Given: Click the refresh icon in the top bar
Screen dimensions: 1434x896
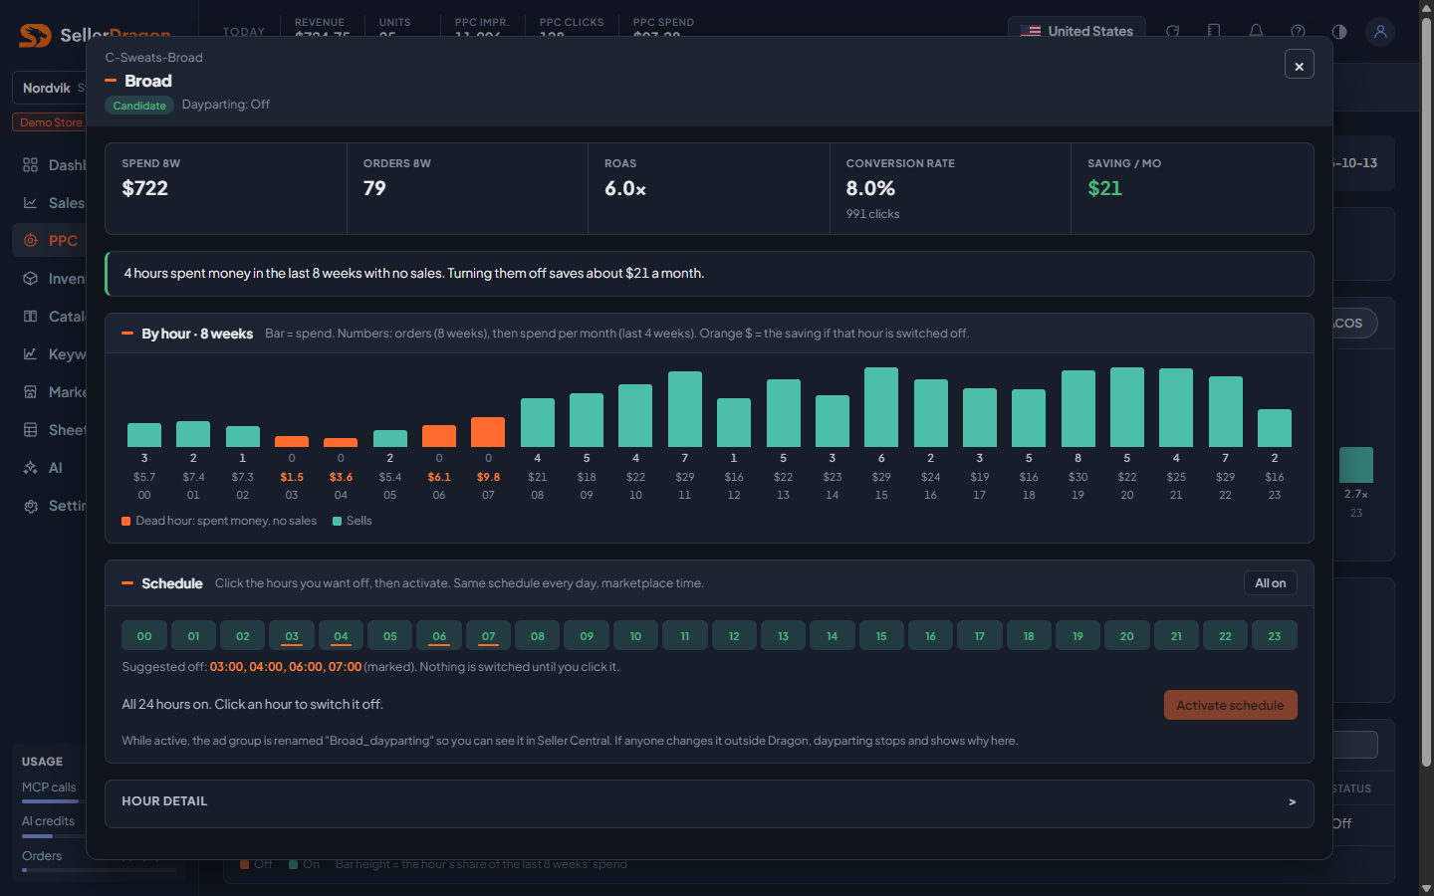Looking at the screenshot, I should [x=1173, y=31].
